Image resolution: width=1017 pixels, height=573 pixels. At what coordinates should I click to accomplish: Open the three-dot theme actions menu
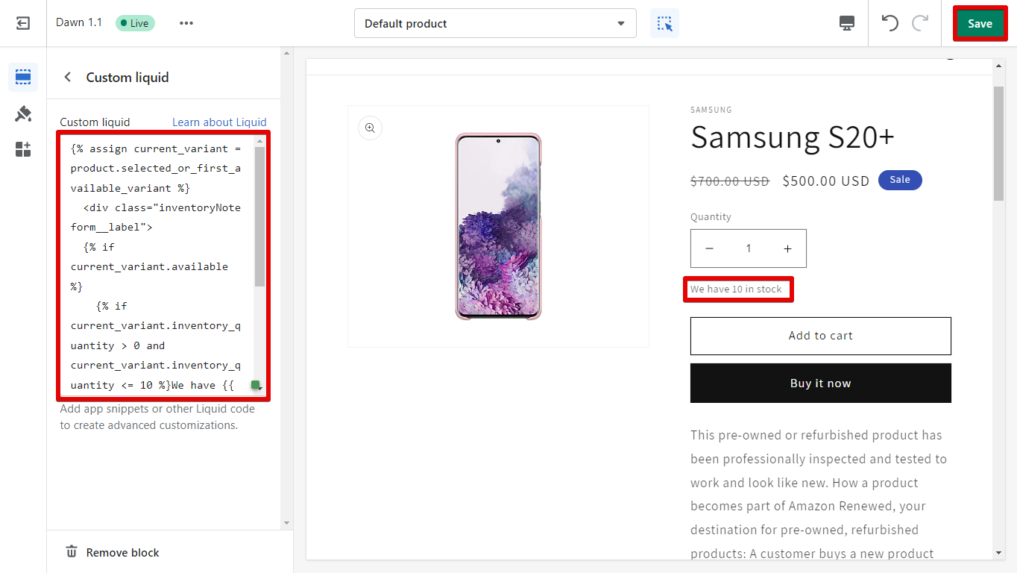tap(186, 23)
